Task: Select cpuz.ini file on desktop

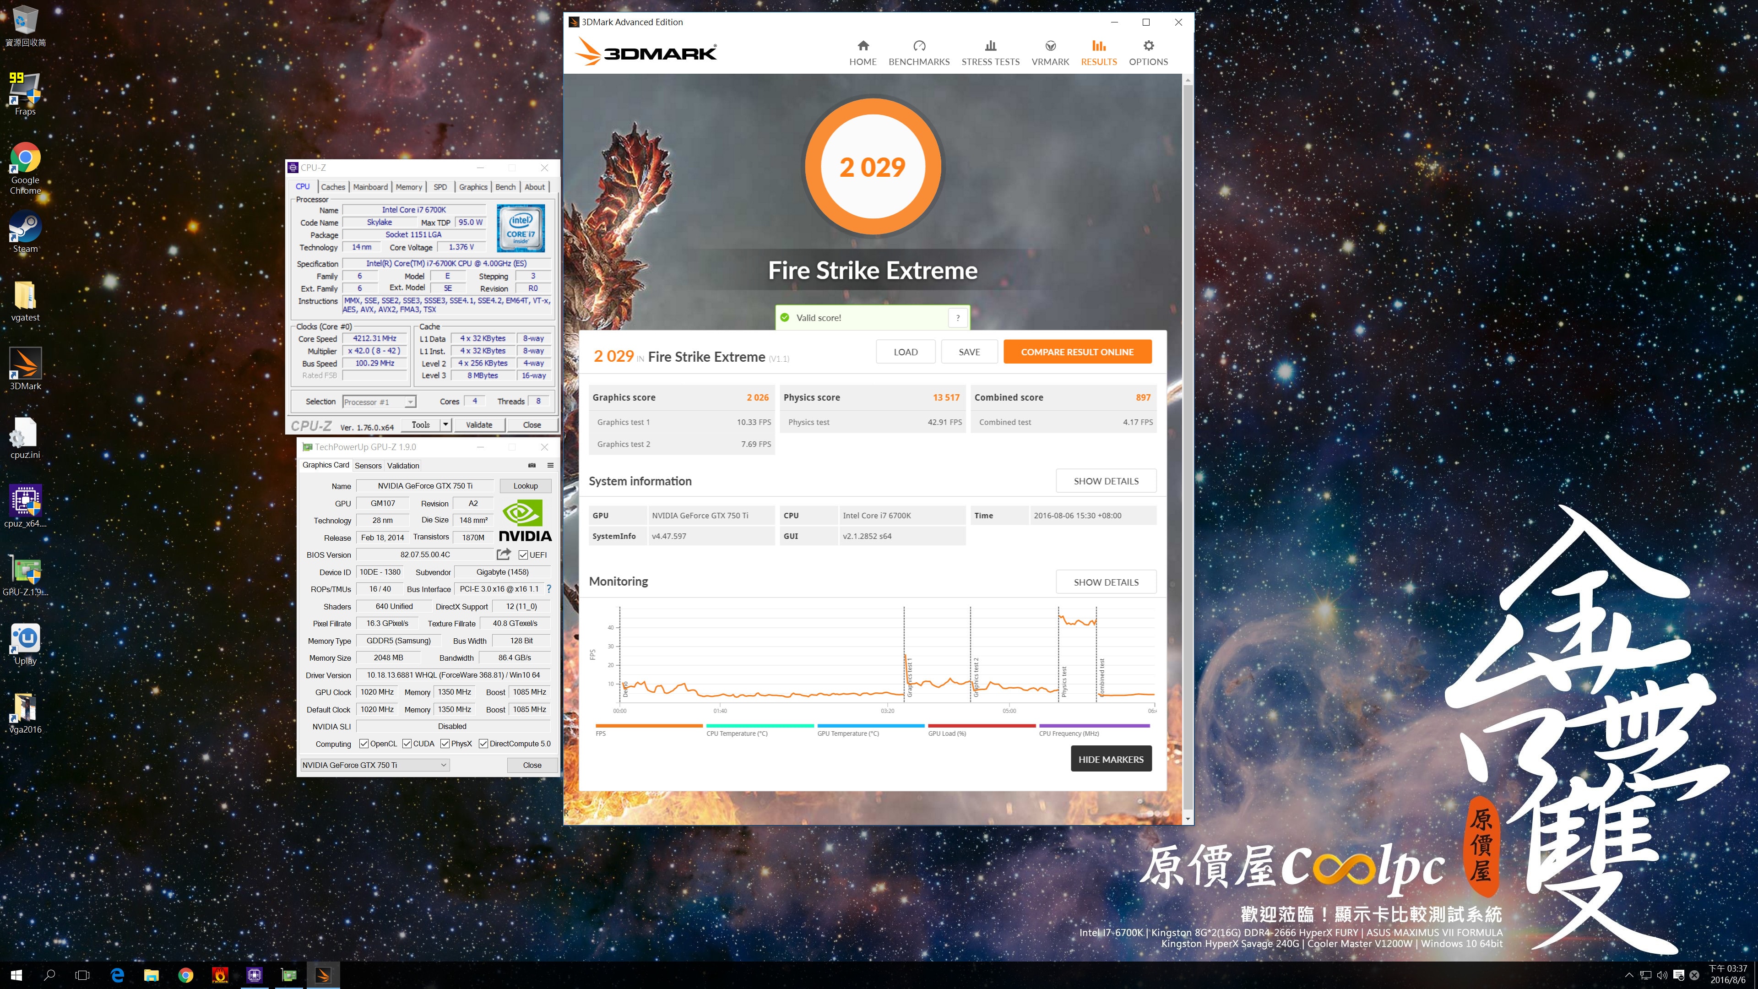Action: coord(25,438)
